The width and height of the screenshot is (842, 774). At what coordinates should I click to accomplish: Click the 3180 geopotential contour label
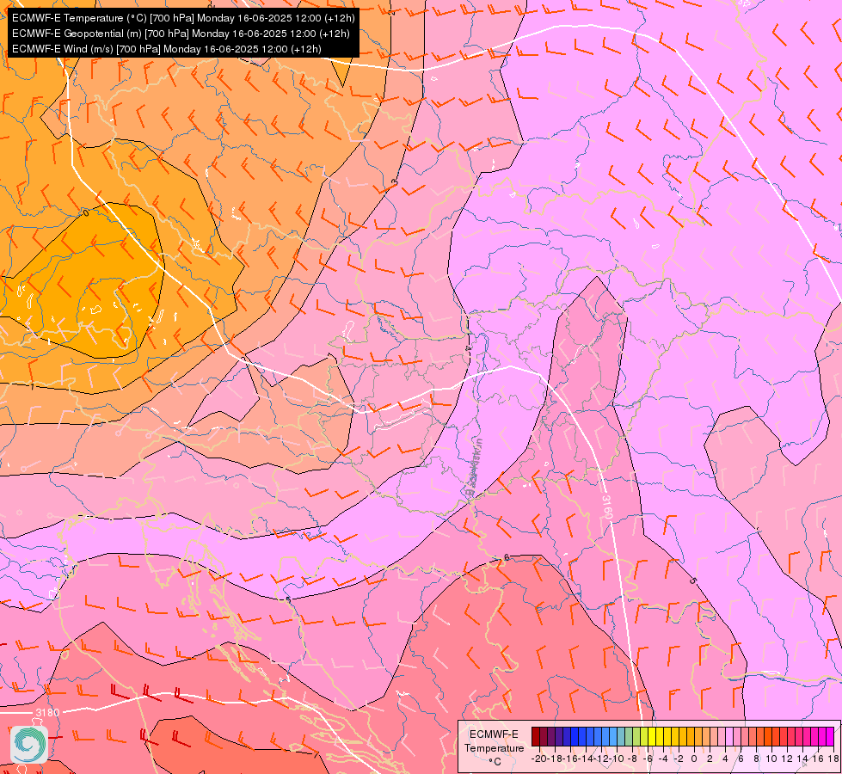point(47,712)
